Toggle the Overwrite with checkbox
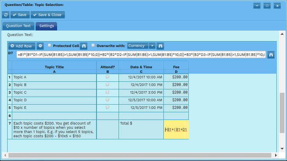Screen dimensions: 287x161 [93, 45]
